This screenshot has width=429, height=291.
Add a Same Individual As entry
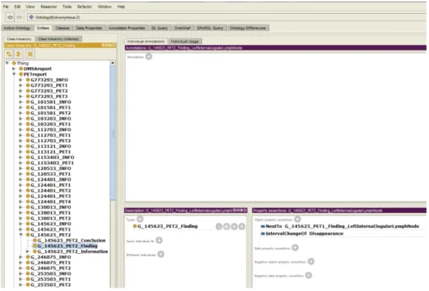tap(159, 240)
